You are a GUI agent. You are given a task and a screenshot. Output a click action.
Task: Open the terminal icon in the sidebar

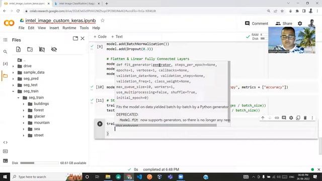tap(6, 161)
